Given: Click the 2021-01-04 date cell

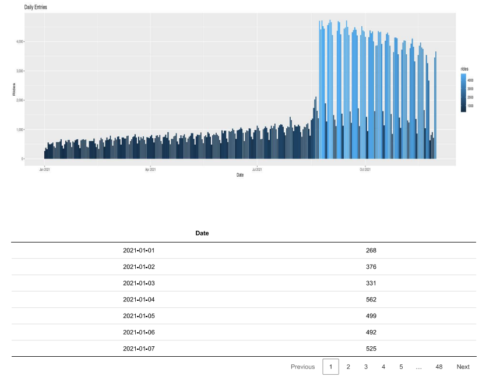Looking at the screenshot, I should click(139, 300).
